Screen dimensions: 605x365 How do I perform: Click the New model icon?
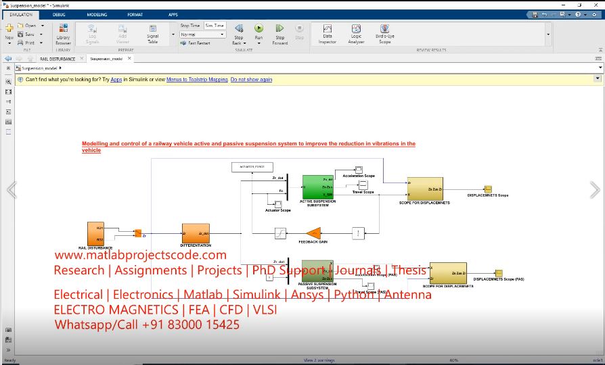pyautogui.click(x=9, y=28)
